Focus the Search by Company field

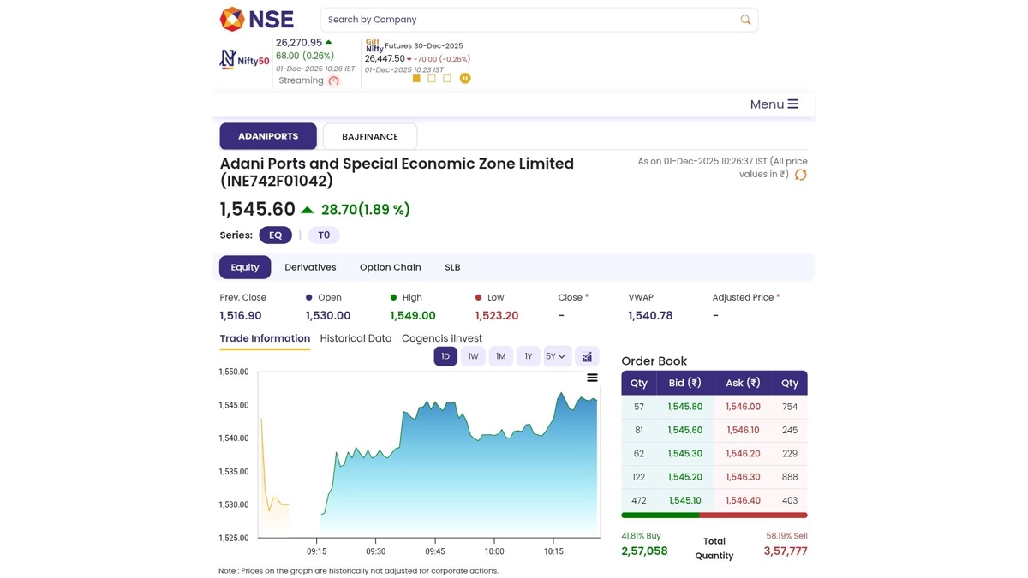pyautogui.click(x=527, y=20)
